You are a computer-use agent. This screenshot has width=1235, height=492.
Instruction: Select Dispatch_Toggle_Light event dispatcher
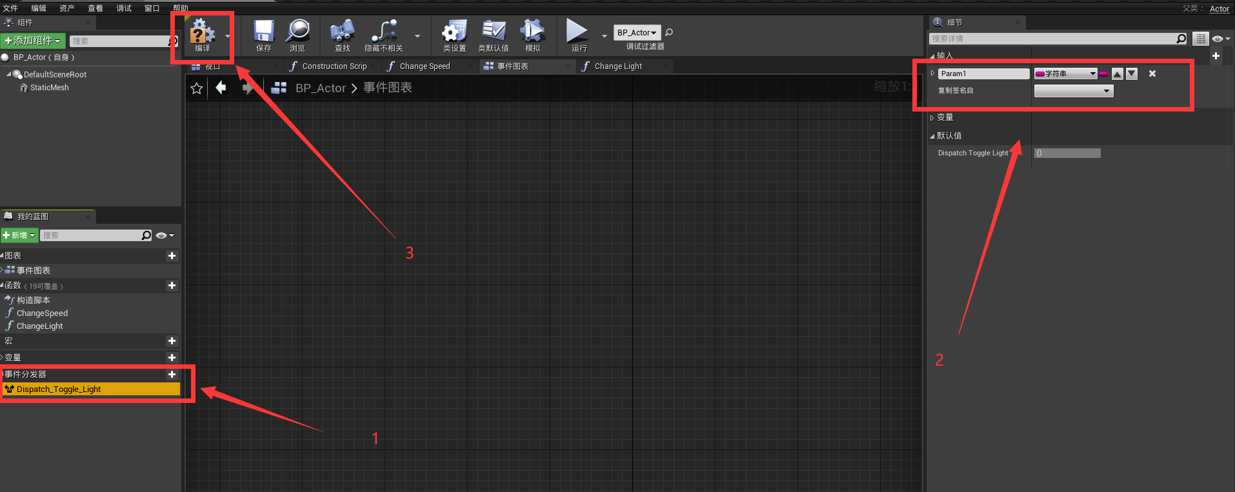click(59, 389)
